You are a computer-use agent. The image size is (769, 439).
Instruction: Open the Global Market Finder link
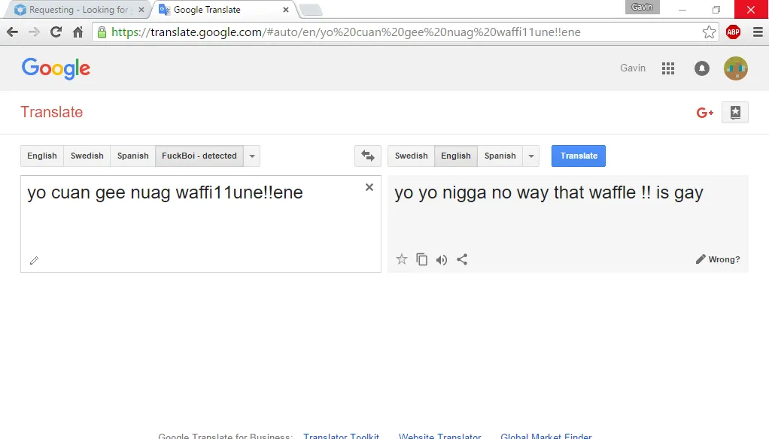click(546, 435)
